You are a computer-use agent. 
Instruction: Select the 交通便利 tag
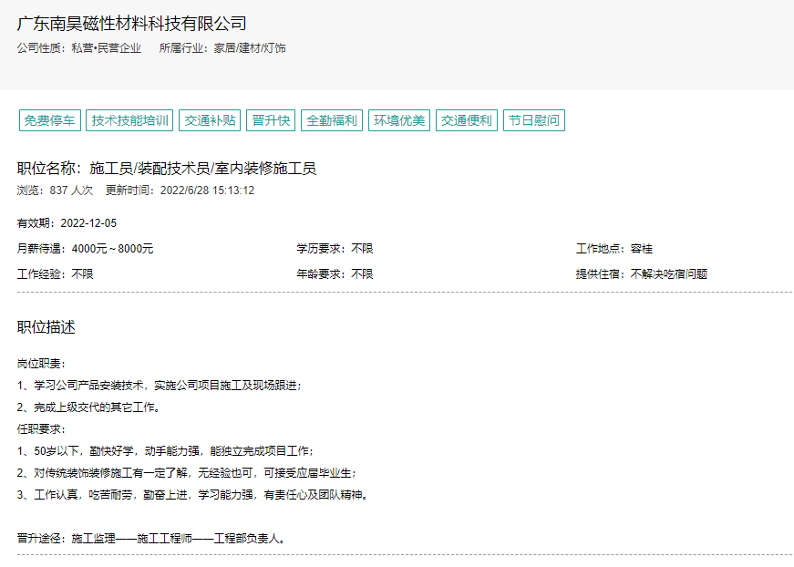point(467,120)
